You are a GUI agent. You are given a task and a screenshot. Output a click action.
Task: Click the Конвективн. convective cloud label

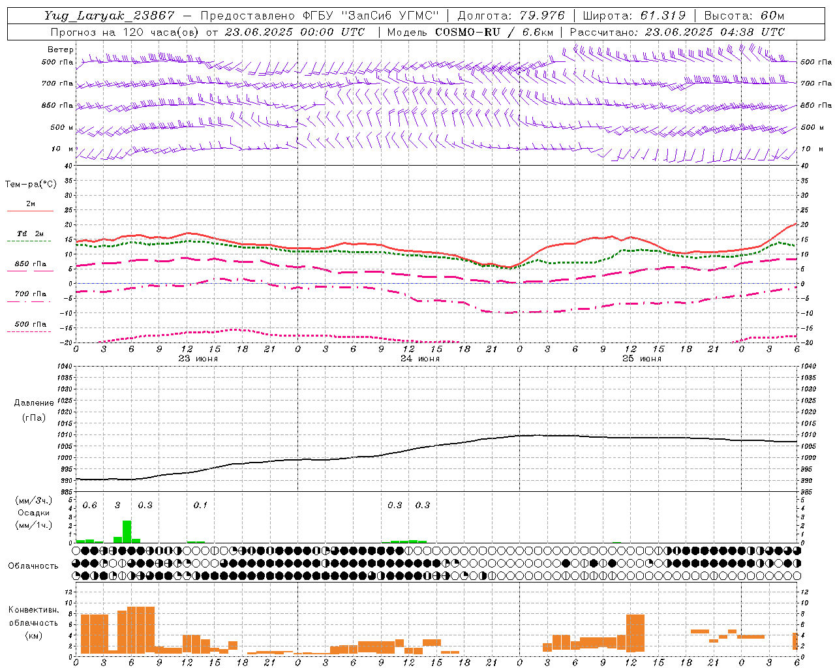pos(33,610)
